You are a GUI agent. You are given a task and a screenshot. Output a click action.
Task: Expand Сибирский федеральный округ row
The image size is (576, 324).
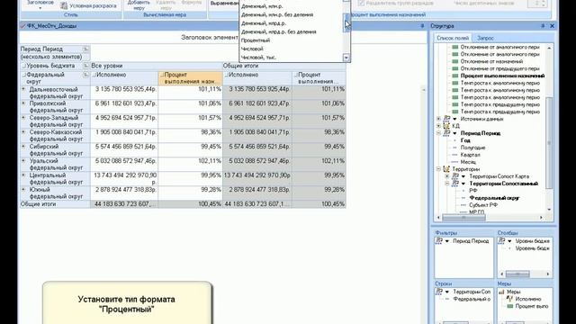click(x=23, y=147)
